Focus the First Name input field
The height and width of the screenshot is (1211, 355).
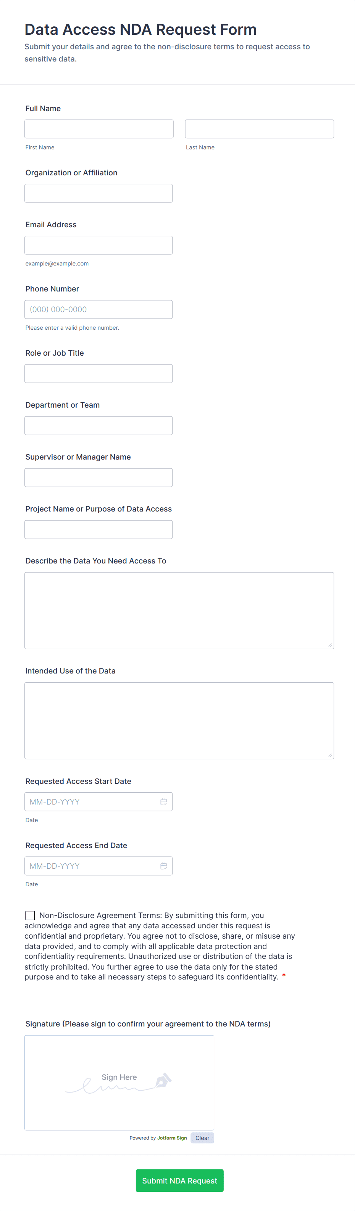[x=98, y=129]
